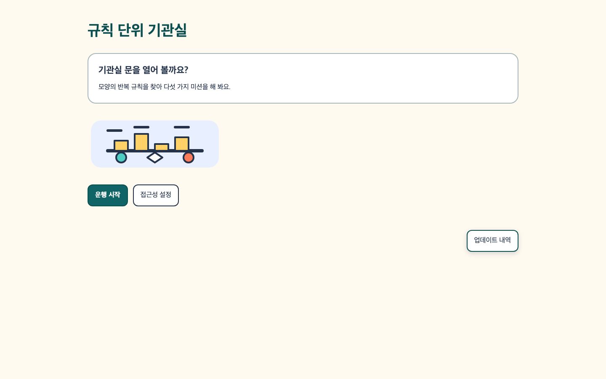
Task: Click the 기관실 문을 열어 볼까요? heading
Action: 143,70
